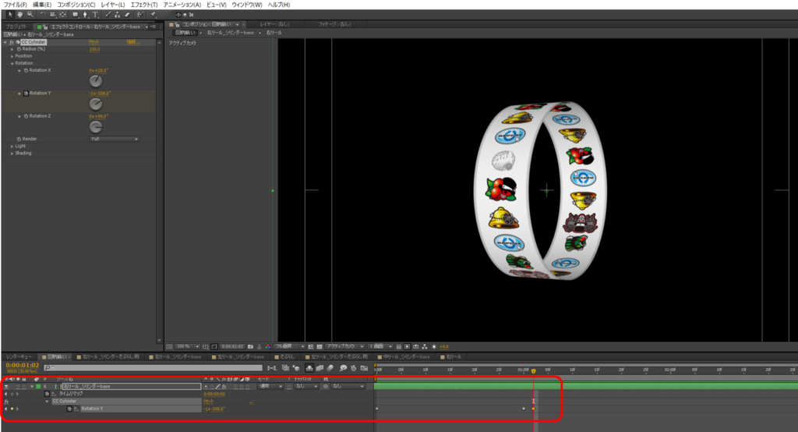The width and height of the screenshot is (798, 432).
Task: Expand the Position property group
Action: pyautogui.click(x=12, y=56)
